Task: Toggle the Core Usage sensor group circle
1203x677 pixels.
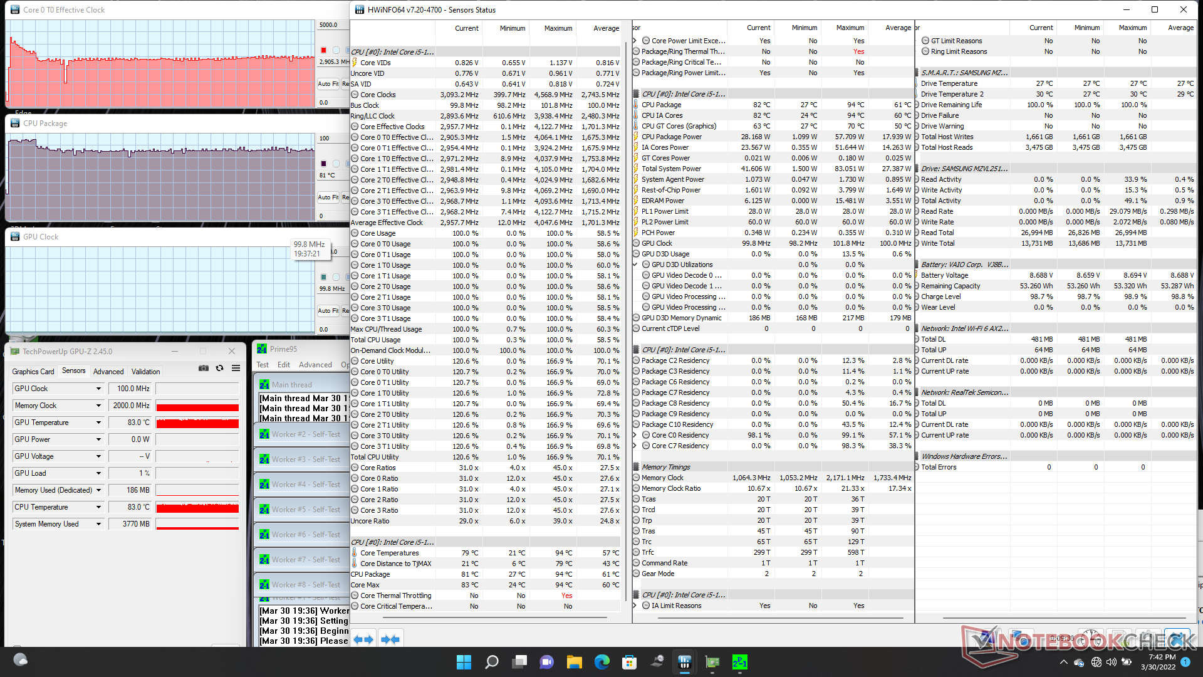Action: click(x=356, y=233)
